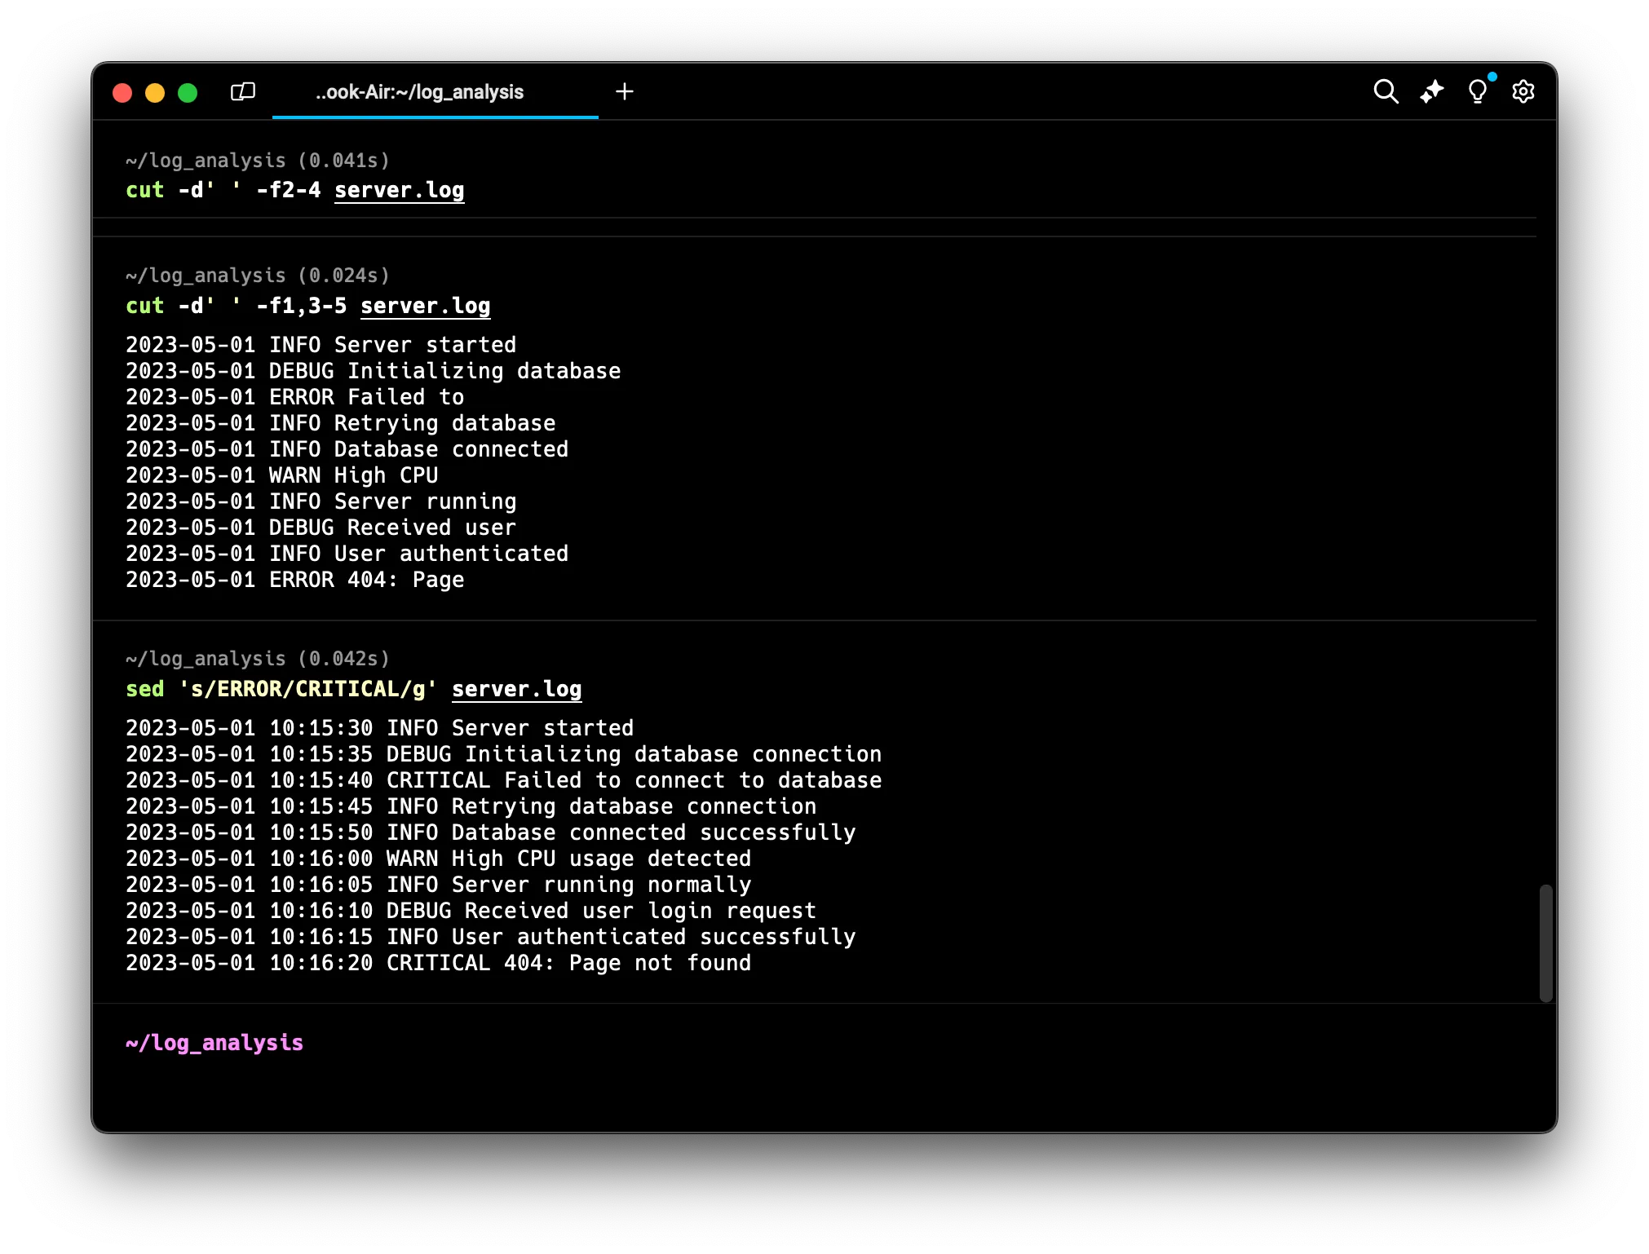This screenshot has width=1649, height=1254.
Task: Click the green fullscreen window button
Action: (x=188, y=93)
